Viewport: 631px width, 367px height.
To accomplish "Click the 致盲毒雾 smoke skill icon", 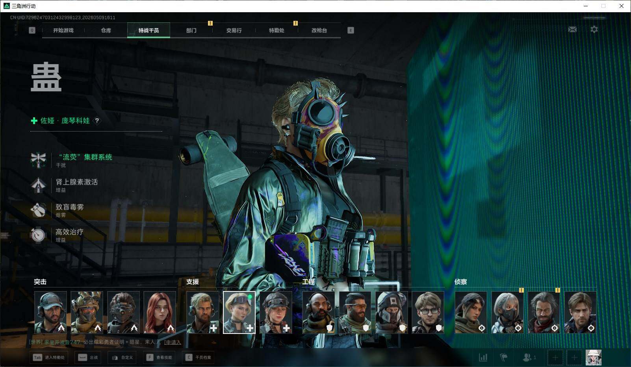I will click(x=38, y=210).
